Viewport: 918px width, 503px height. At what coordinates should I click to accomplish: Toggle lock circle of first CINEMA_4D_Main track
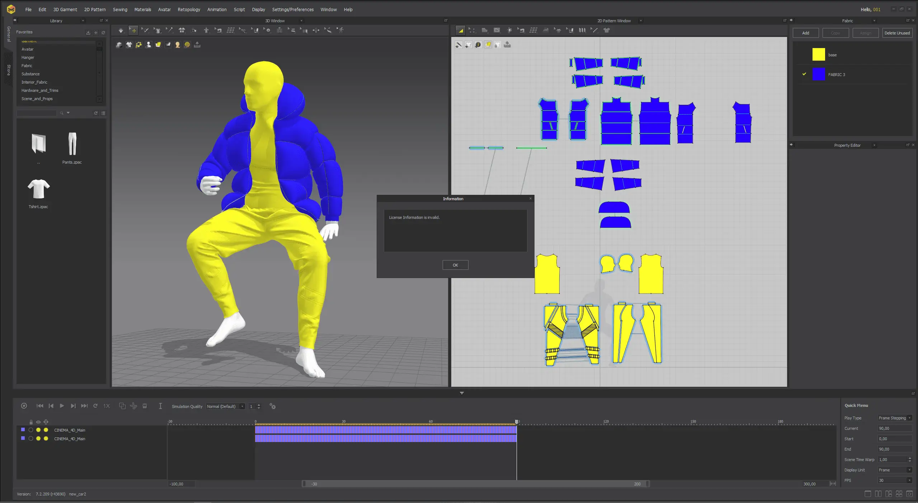pos(31,430)
